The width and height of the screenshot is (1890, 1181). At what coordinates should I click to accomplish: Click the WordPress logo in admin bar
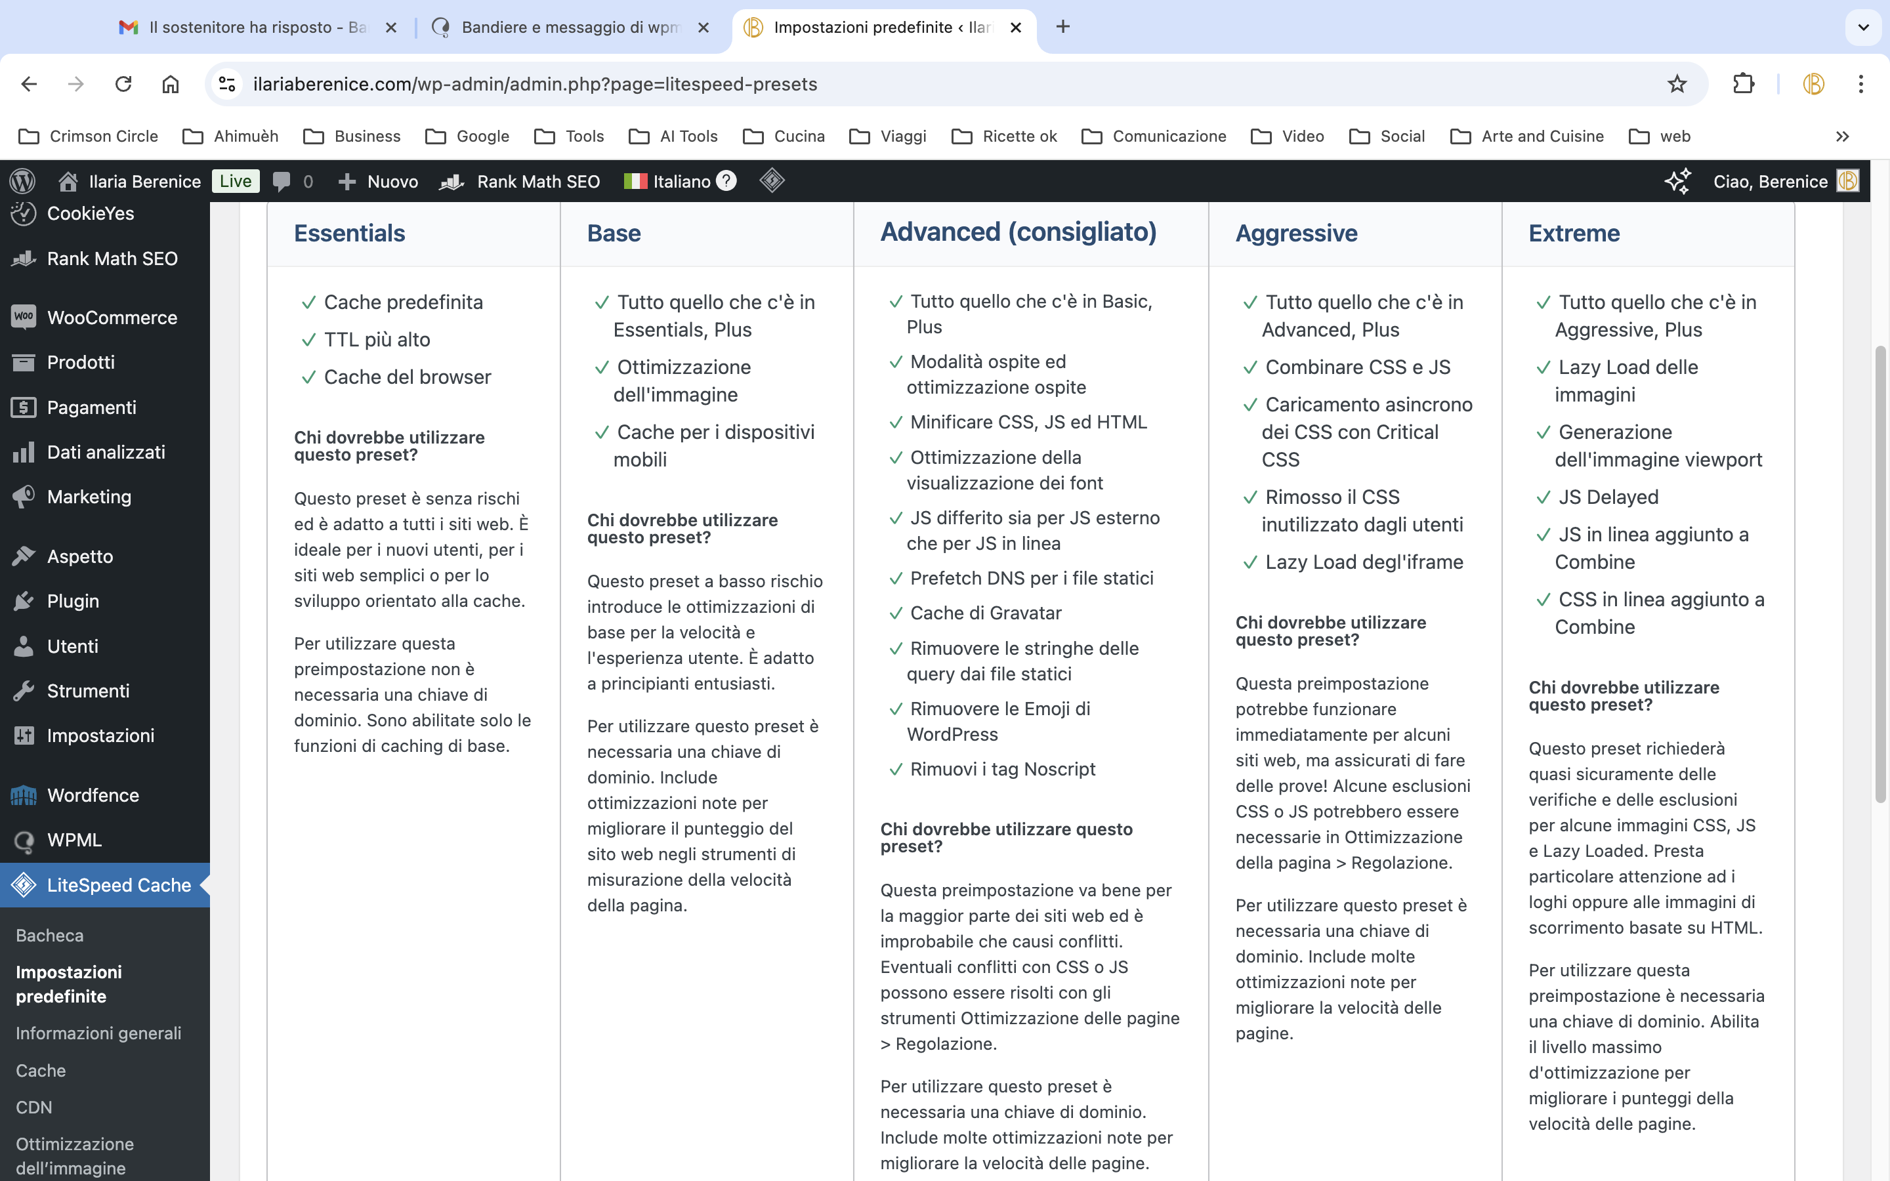(23, 181)
